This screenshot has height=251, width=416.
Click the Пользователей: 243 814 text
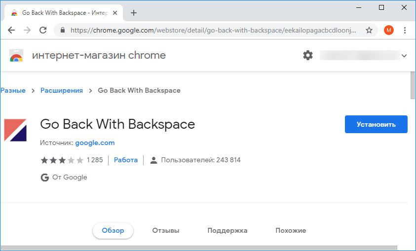[x=201, y=160]
